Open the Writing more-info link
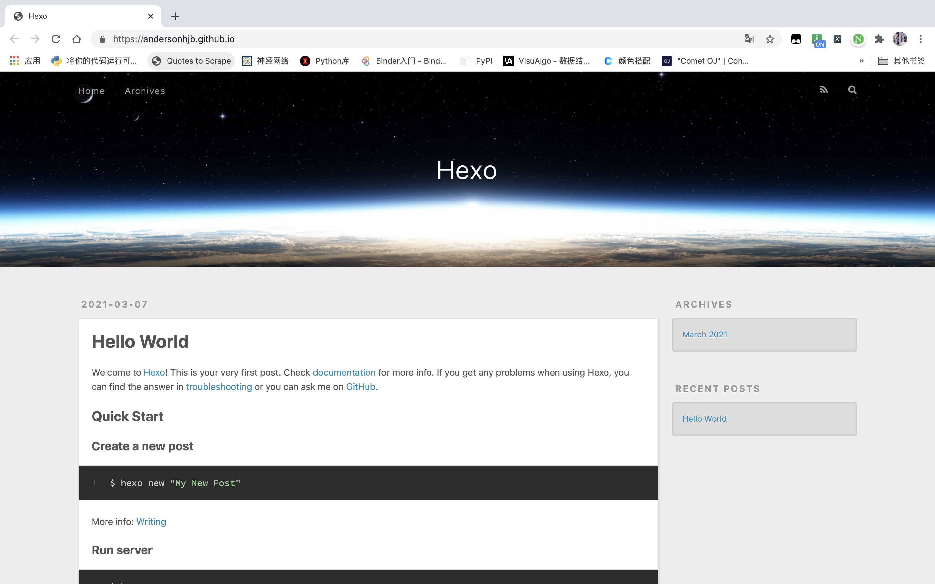935x584 pixels. click(151, 522)
